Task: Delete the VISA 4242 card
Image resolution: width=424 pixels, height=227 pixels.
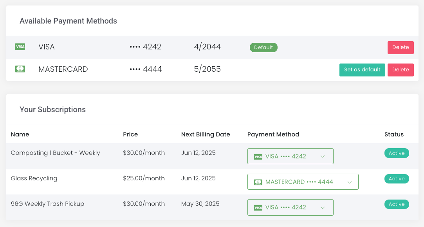Action: click(x=401, y=47)
